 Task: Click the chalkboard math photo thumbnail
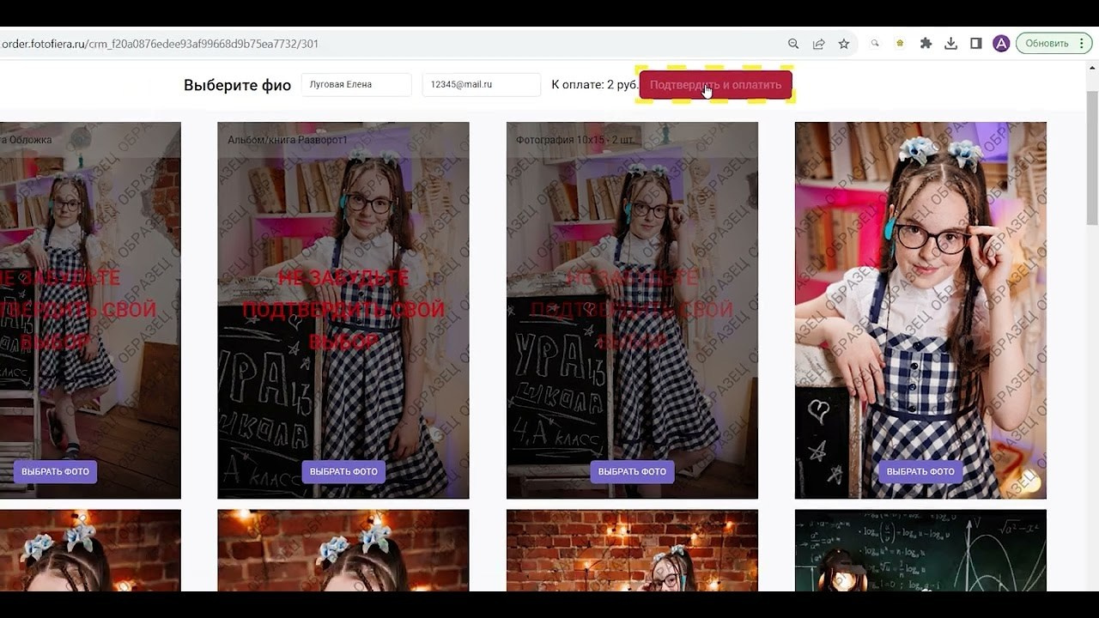[920, 550]
